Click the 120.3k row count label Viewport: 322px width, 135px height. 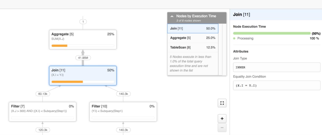coord(43,130)
